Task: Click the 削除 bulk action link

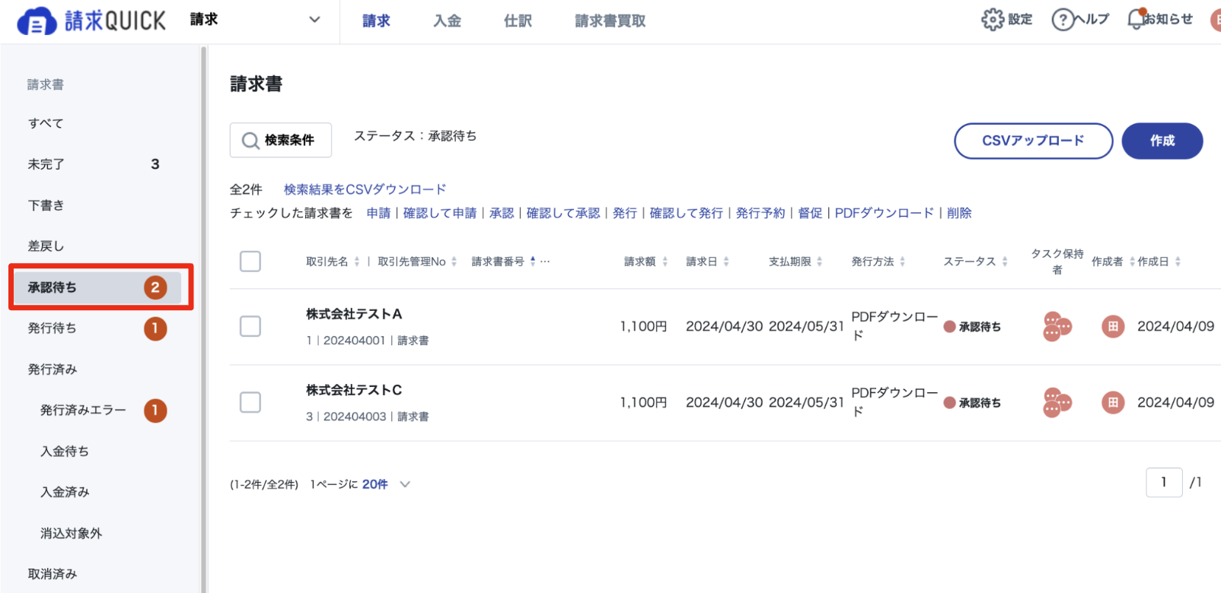Action: click(x=959, y=213)
